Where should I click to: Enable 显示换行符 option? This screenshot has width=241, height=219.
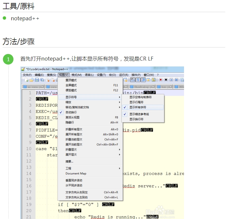[x=143, y=119]
